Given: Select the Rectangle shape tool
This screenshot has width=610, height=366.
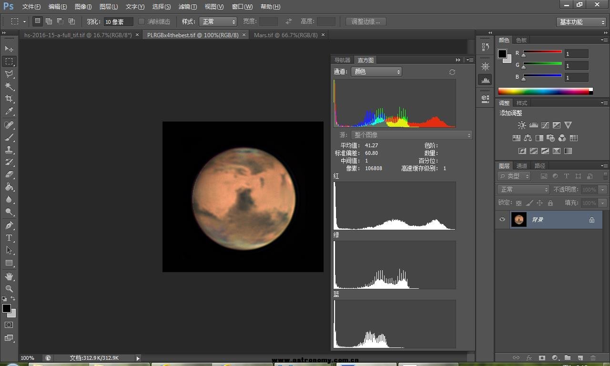Looking at the screenshot, I should 9,263.
